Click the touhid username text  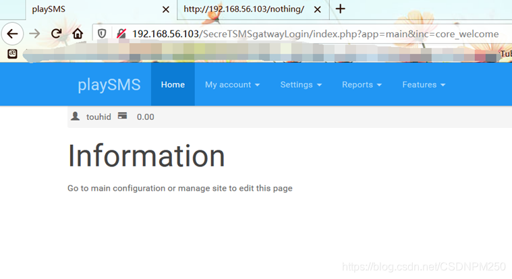pos(98,117)
